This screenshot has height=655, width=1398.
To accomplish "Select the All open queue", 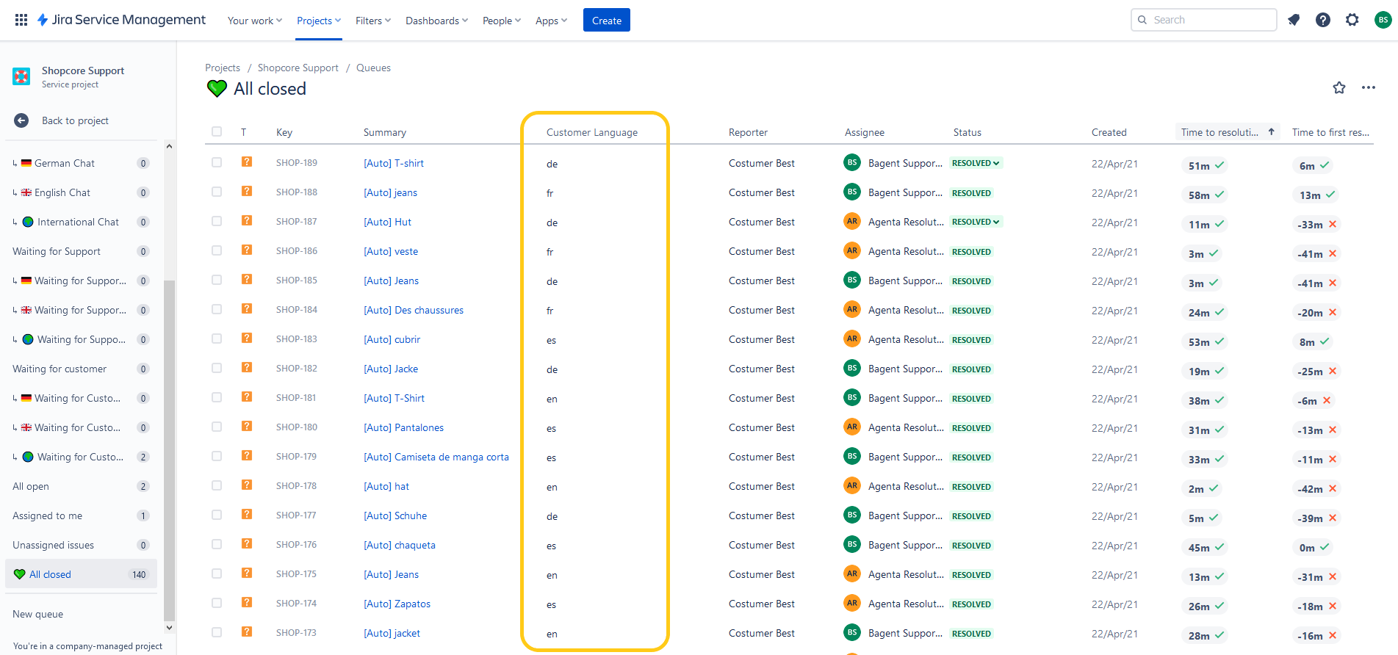I will (x=81, y=486).
